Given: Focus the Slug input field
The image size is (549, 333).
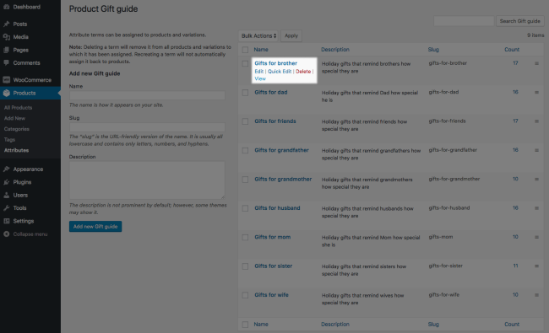Looking at the screenshot, I should pos(147,126).
